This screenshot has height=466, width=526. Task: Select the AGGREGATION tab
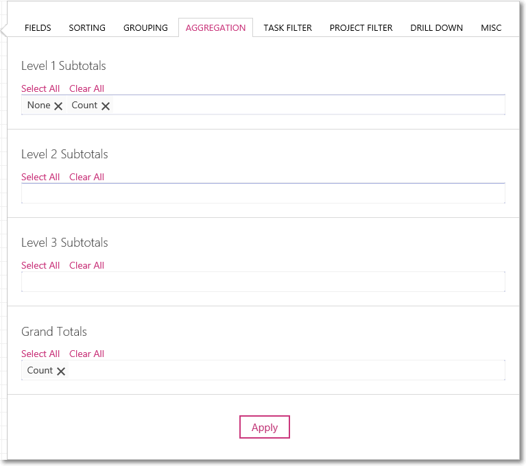[216, 28]
